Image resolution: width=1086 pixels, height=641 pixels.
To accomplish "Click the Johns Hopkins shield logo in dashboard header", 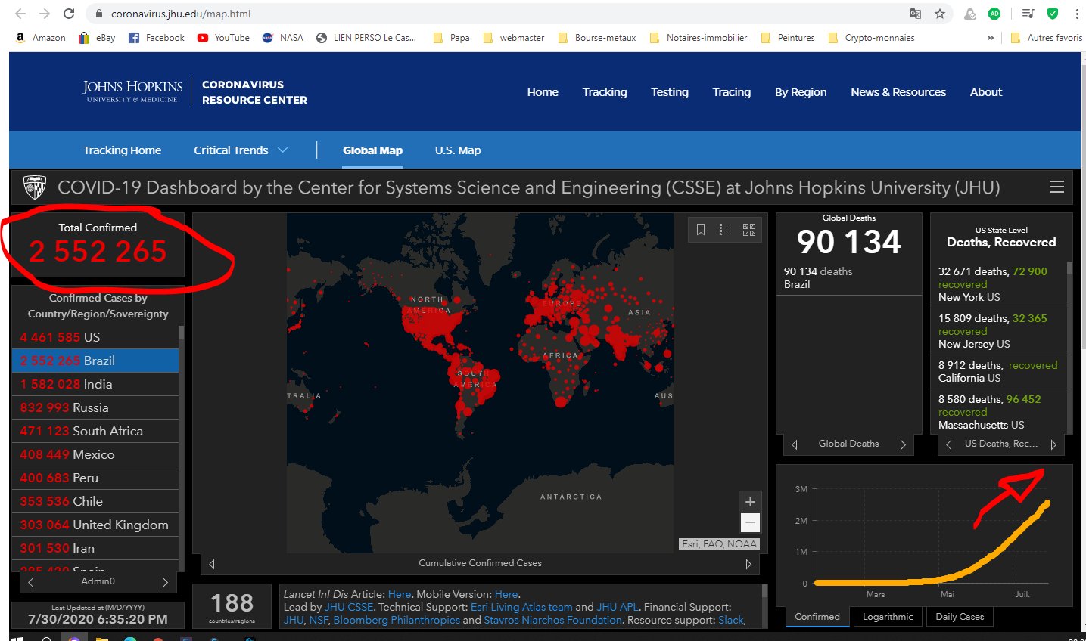I will point(35,187).
